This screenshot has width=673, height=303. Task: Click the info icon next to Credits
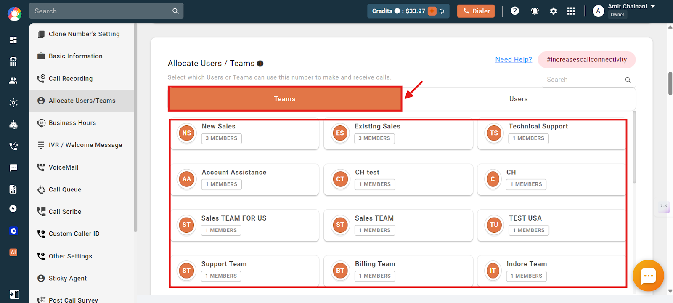point(397,11)
